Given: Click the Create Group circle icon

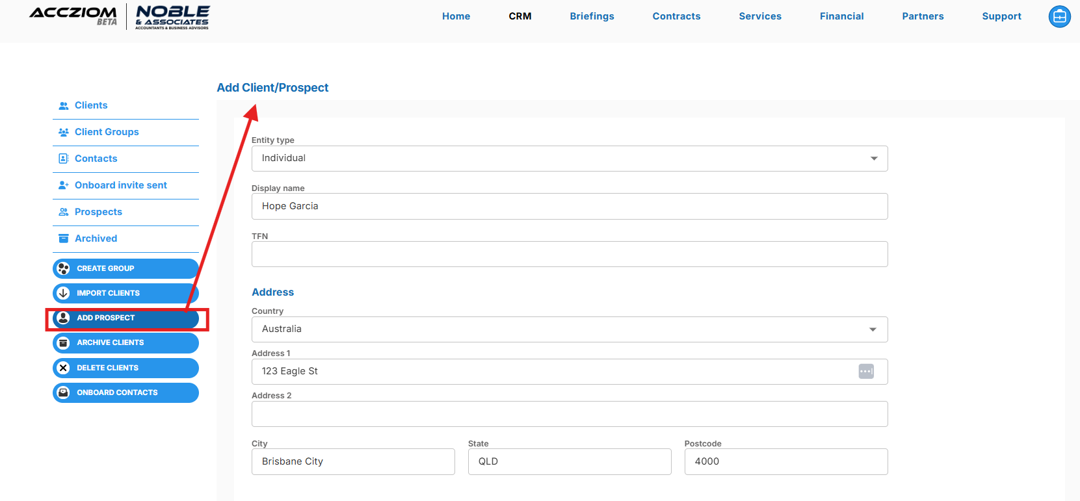Looking at the screenshot, I should [x=63, y=268].
